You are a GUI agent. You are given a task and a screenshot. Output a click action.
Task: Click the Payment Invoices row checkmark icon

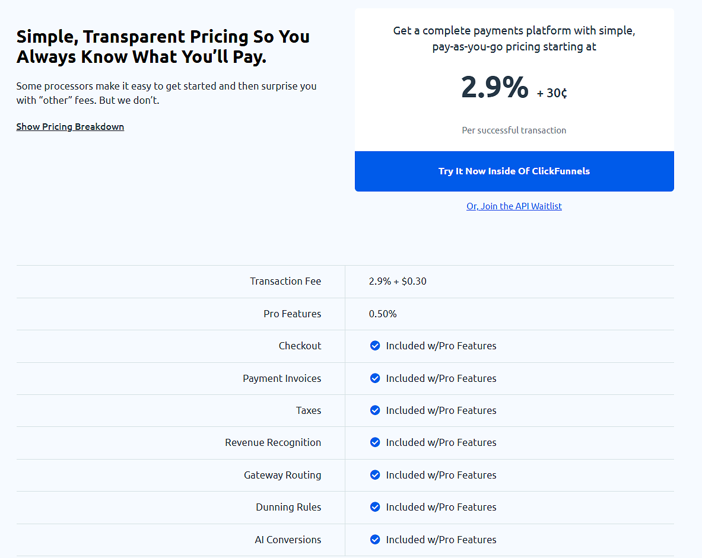point(375,378)
